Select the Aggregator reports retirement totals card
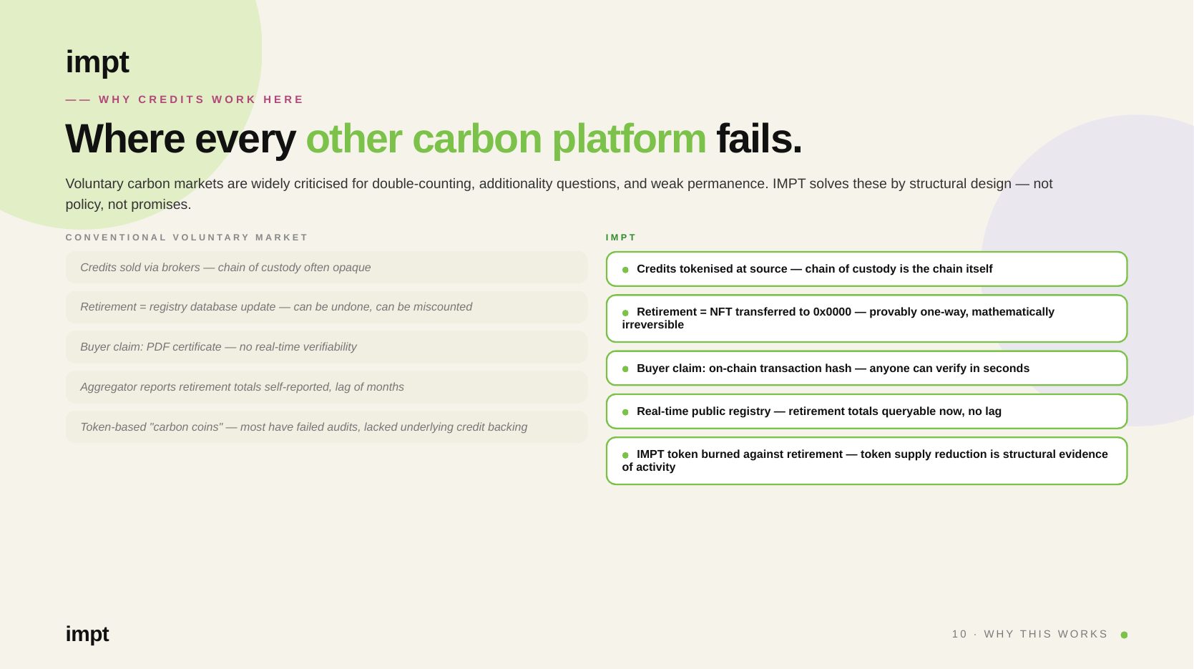Viewport: 1194px width, 669px height. [x=326, y=387]
